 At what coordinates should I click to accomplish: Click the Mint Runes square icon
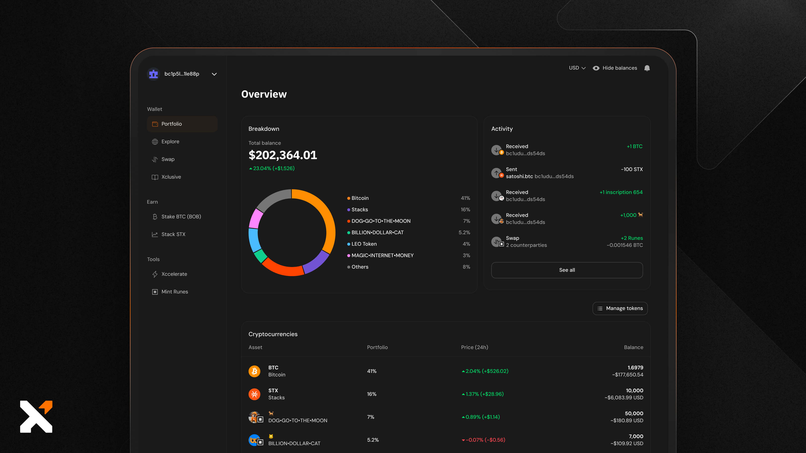(x=155, y=292)
